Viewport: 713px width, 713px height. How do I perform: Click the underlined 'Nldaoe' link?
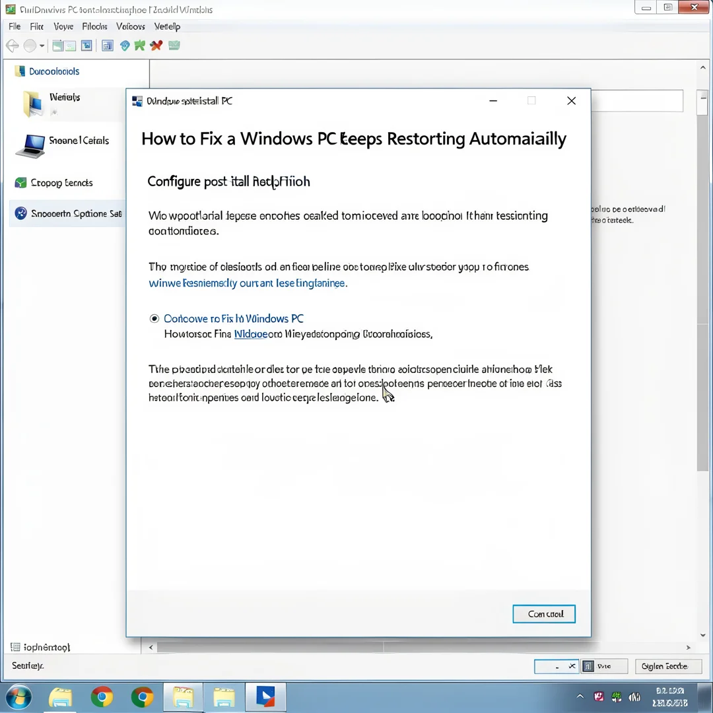(251, 334)
